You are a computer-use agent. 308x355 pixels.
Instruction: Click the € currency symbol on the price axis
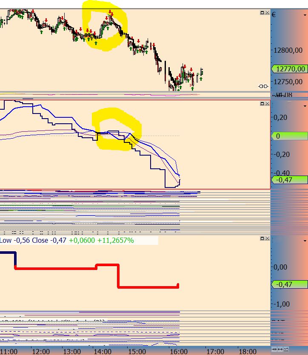tap(274, 15)
